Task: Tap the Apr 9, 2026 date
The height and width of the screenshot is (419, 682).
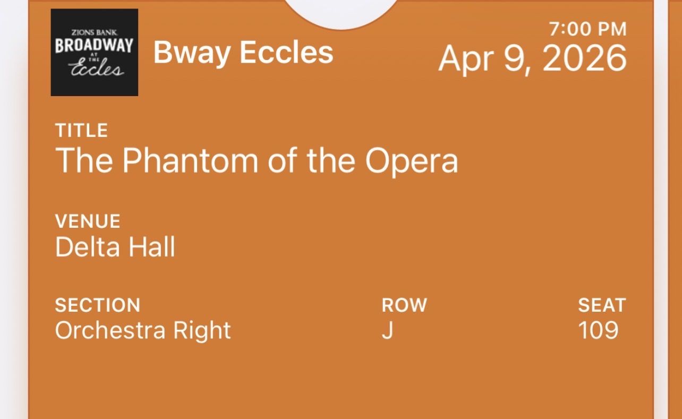Action: click(x=532, y=58)
